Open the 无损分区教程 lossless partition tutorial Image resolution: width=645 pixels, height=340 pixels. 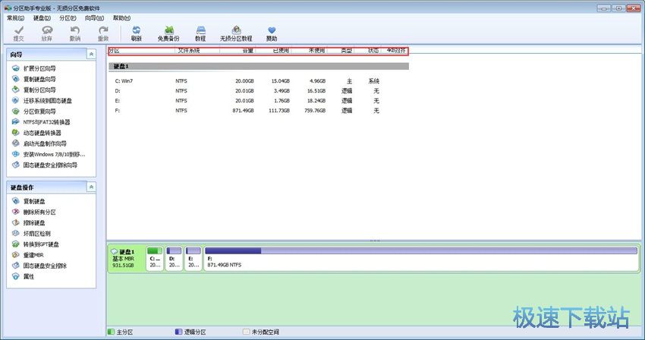pyautogui.click(x=236, y=33)
